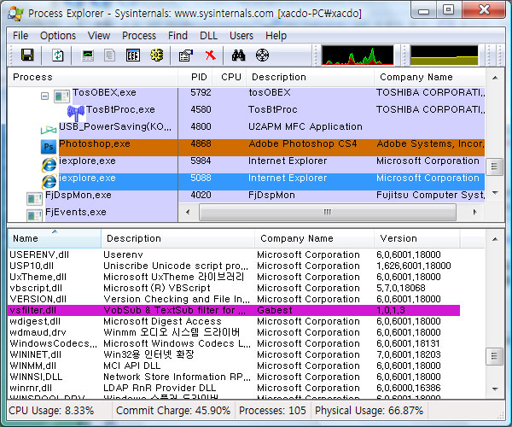Click the Physical Usage status bar entry
Viewport: 512px width, 427px height.
coord(369,411)
